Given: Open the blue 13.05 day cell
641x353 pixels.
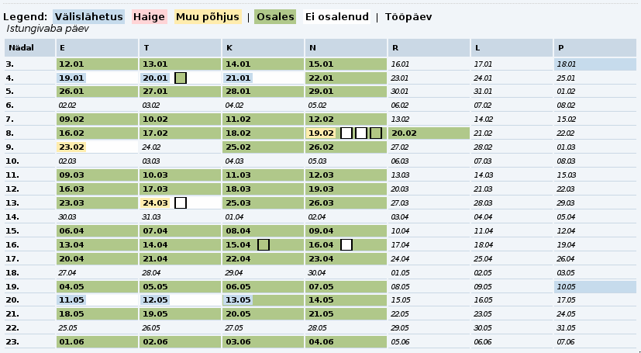Looking at the screenshot, I should click(x=238, y=299).
